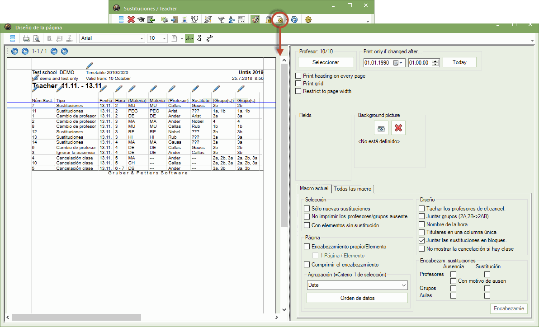Click the paint palette icon in Sustituciones toolbar
539x327 pixels.
coord(255,19)
